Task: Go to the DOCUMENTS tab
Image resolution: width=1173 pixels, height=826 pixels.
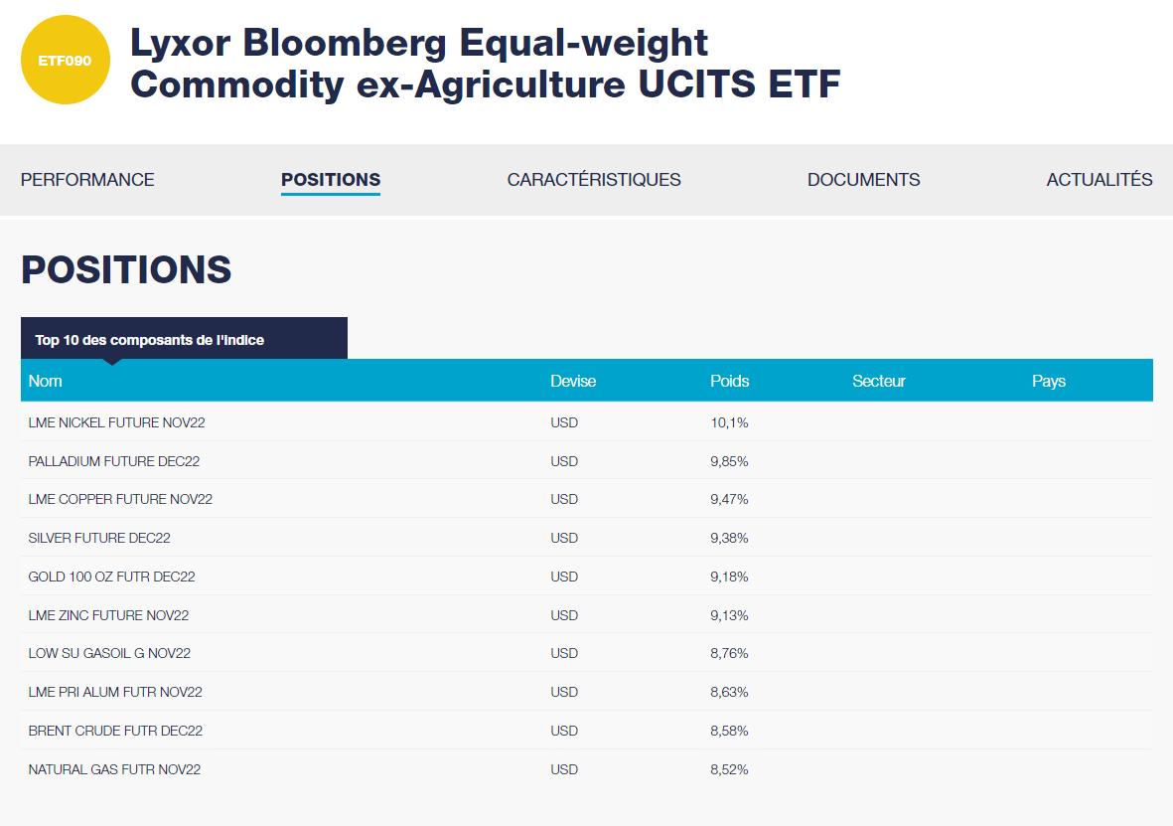Action: (863, 180)
